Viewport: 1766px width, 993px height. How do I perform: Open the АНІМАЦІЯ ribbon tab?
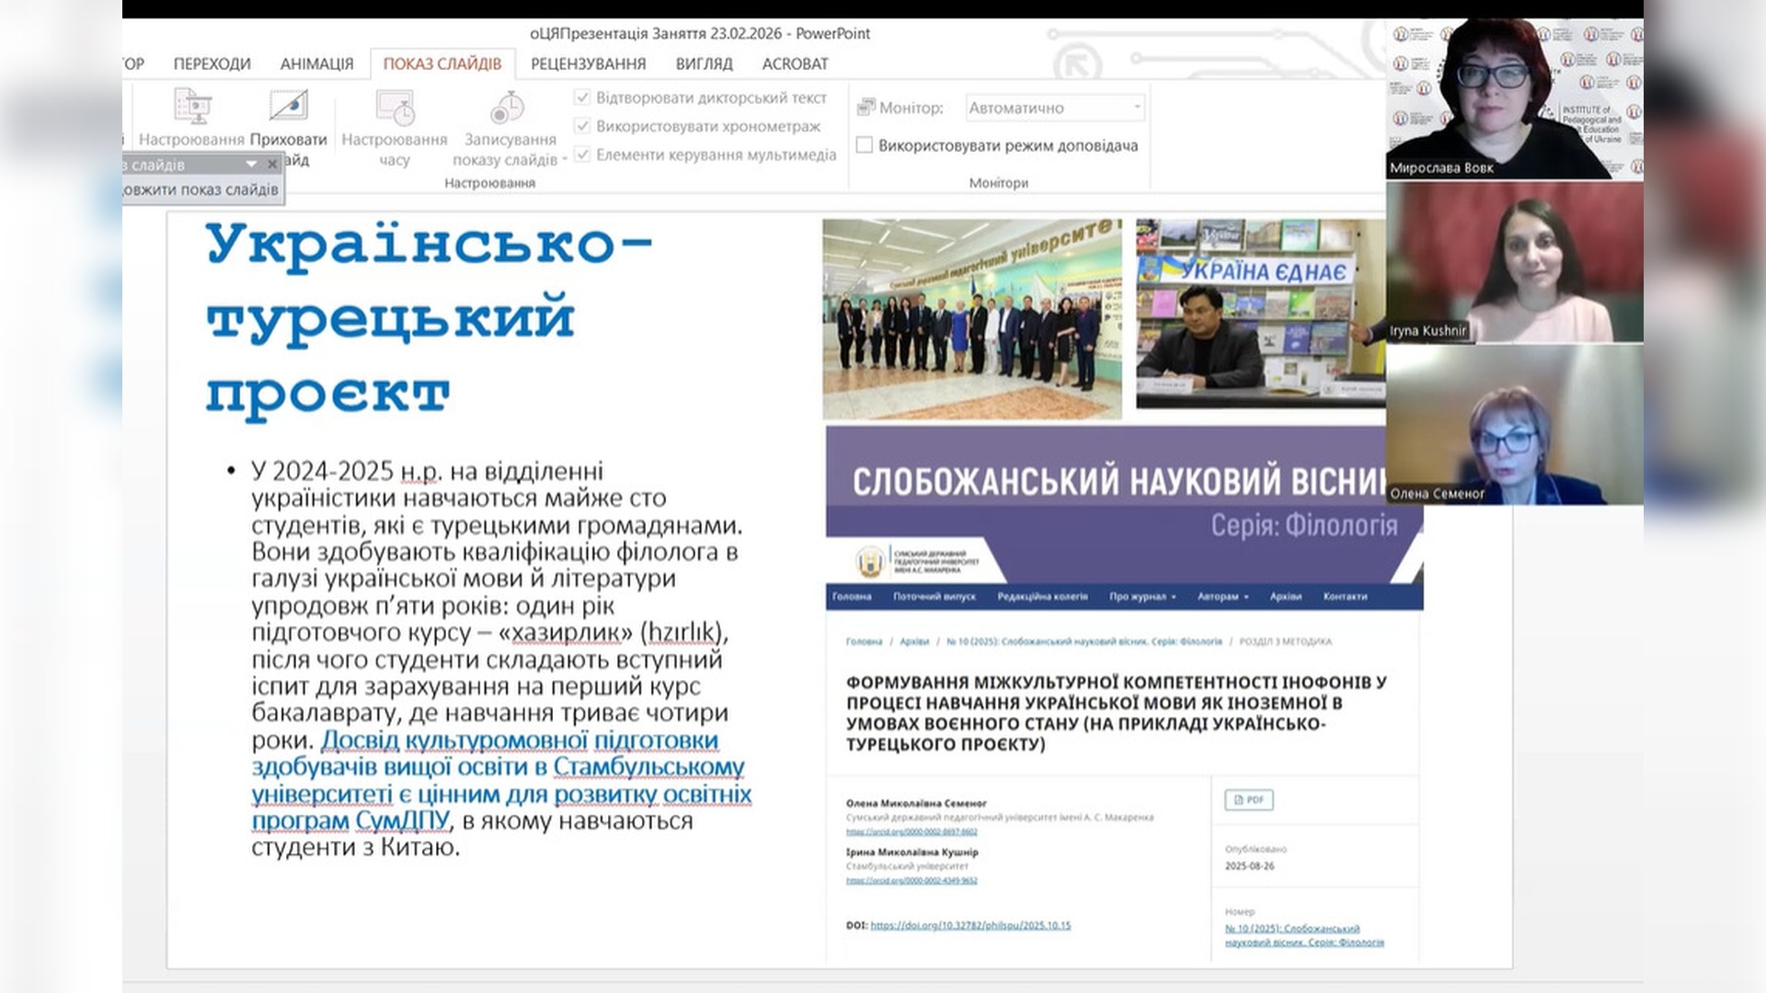pos(316,63)
